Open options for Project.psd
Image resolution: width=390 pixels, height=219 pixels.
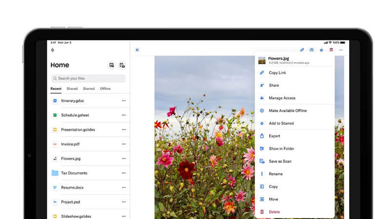coord(124,202)
